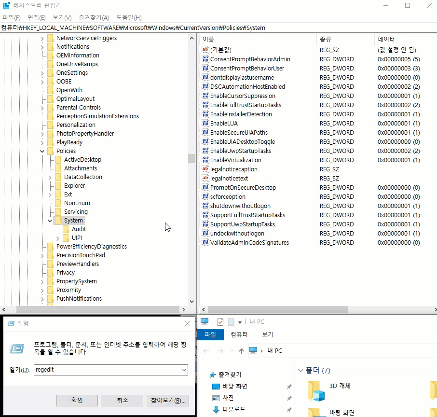Collapse the Policies tree node

pyautogui.click(x=42, y=151)
